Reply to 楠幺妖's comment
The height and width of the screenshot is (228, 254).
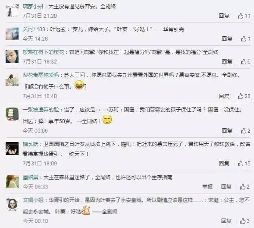pos(224,164)
